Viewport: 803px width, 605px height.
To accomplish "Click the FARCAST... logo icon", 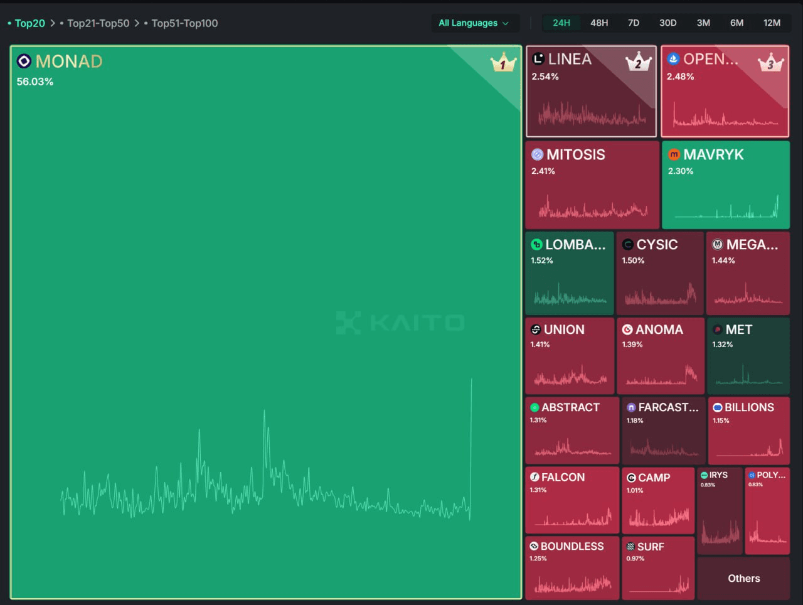I will click(x=631, y=407).
